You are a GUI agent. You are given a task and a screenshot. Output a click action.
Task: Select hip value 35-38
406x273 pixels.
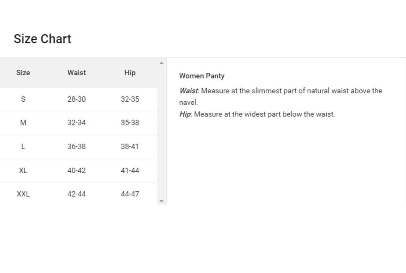coord(130,123)
